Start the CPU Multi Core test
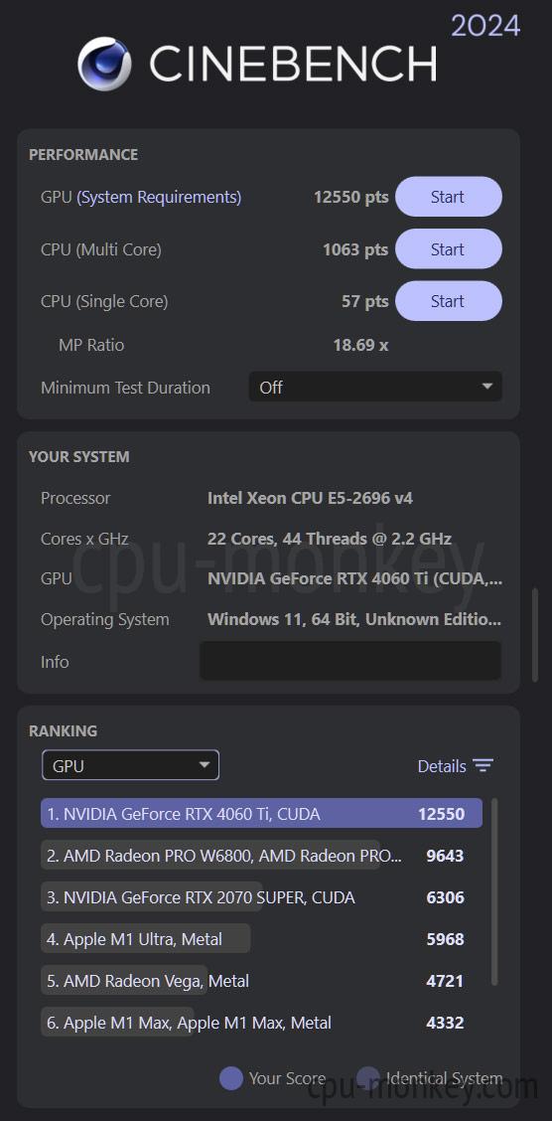Image resolution: width=552 pixels, height=1121 pixels. [449, 248]
